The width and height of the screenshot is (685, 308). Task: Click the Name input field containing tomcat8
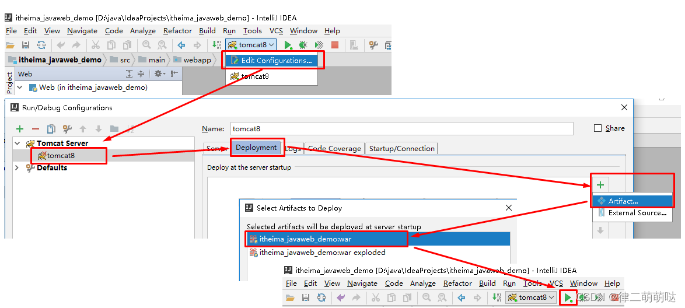point(401,128)
